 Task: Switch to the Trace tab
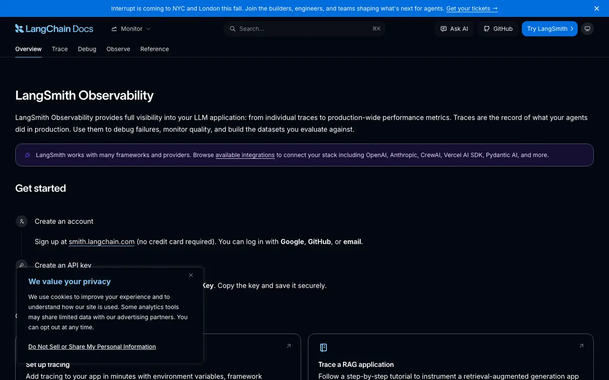pos(60,49)
